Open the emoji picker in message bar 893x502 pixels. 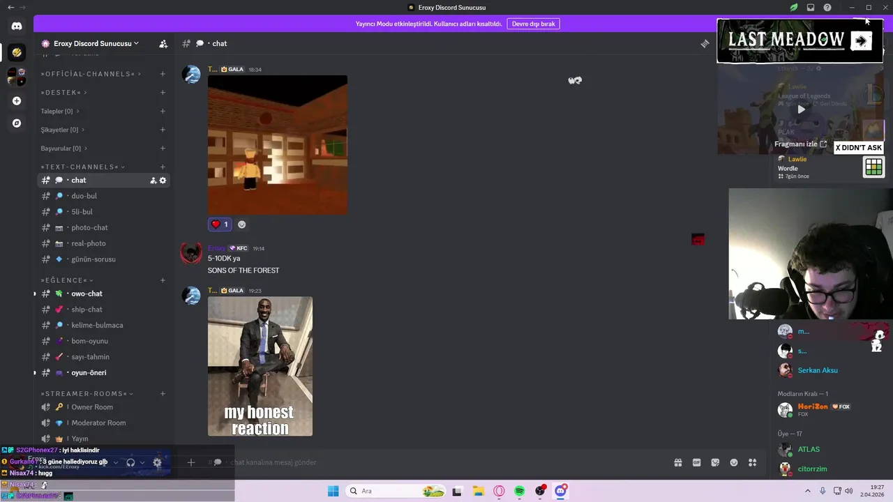734,462
